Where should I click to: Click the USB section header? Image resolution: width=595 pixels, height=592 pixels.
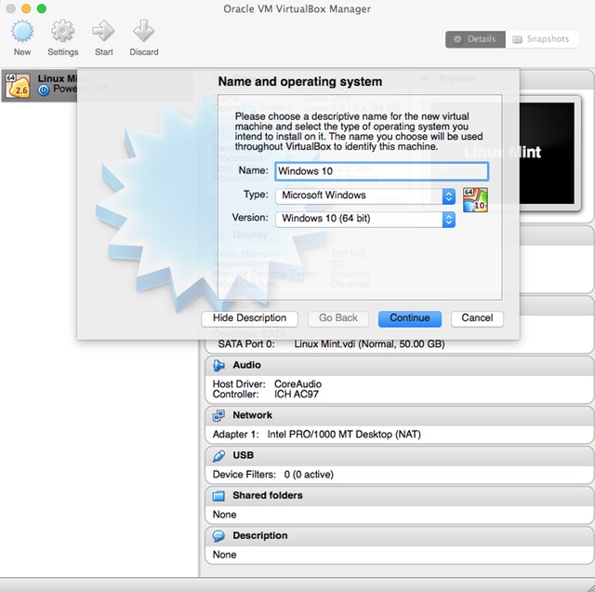coord(399,455)
